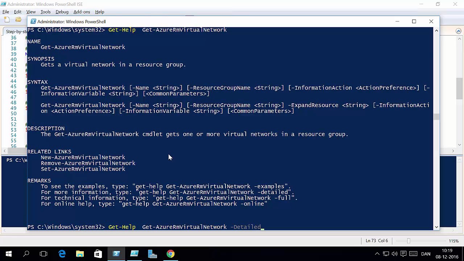Maximize the PowerShell console window
This screenshot has width=464, height=261.
pyautogui.click(x=414, y=21)
